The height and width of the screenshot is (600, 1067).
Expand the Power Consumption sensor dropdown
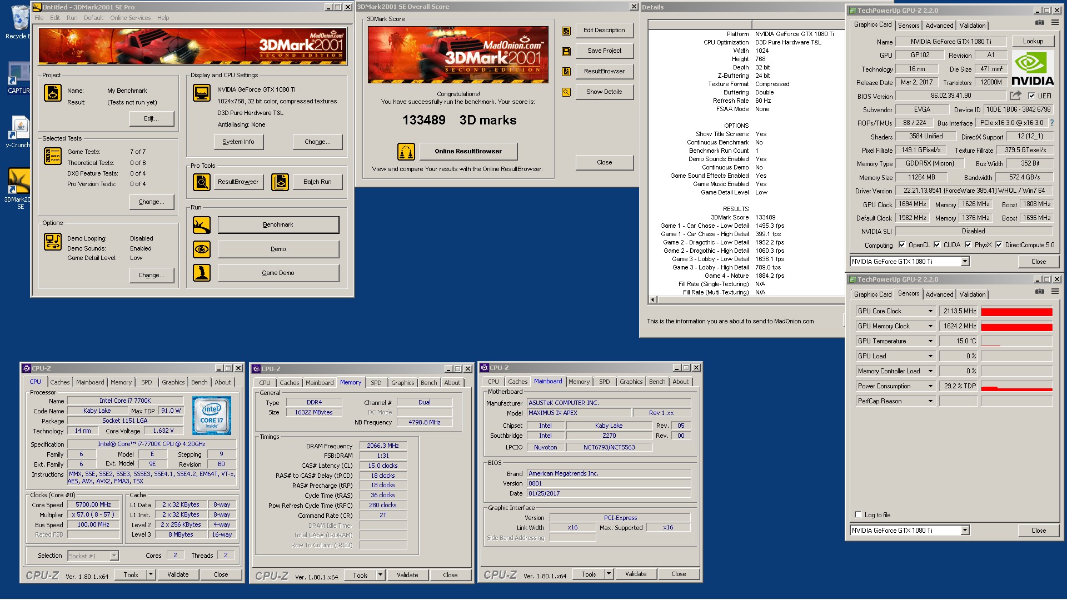click(930, 386)
